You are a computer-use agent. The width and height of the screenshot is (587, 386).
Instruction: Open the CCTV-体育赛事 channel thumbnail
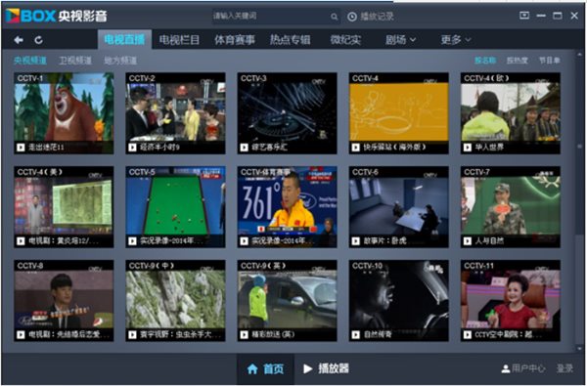point(287,207)
